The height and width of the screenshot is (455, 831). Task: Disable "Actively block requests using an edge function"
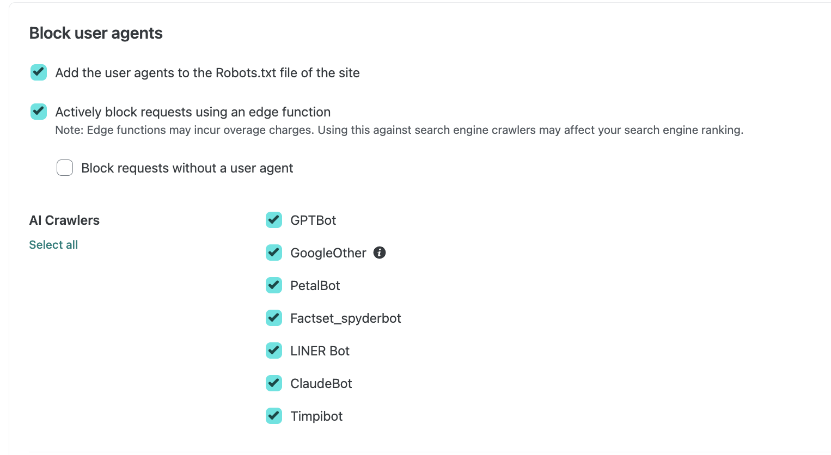tap(38, 112)
